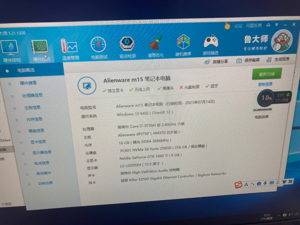Viewport: 300px width, 225px height.
Task: Open 游戏精选 gamepad icon
Action: pos(211,45)
